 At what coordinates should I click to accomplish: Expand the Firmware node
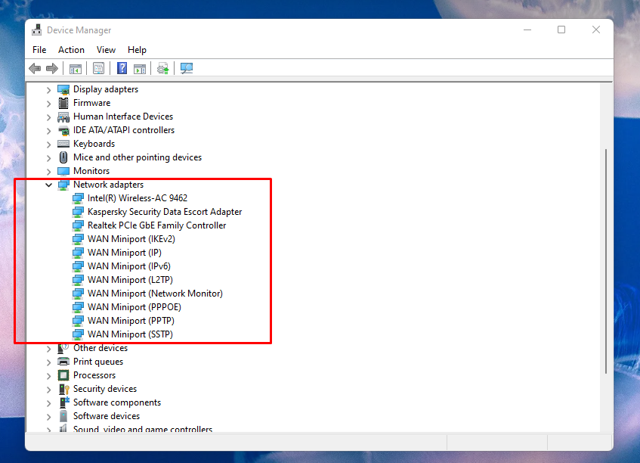[x=48, y=104]
